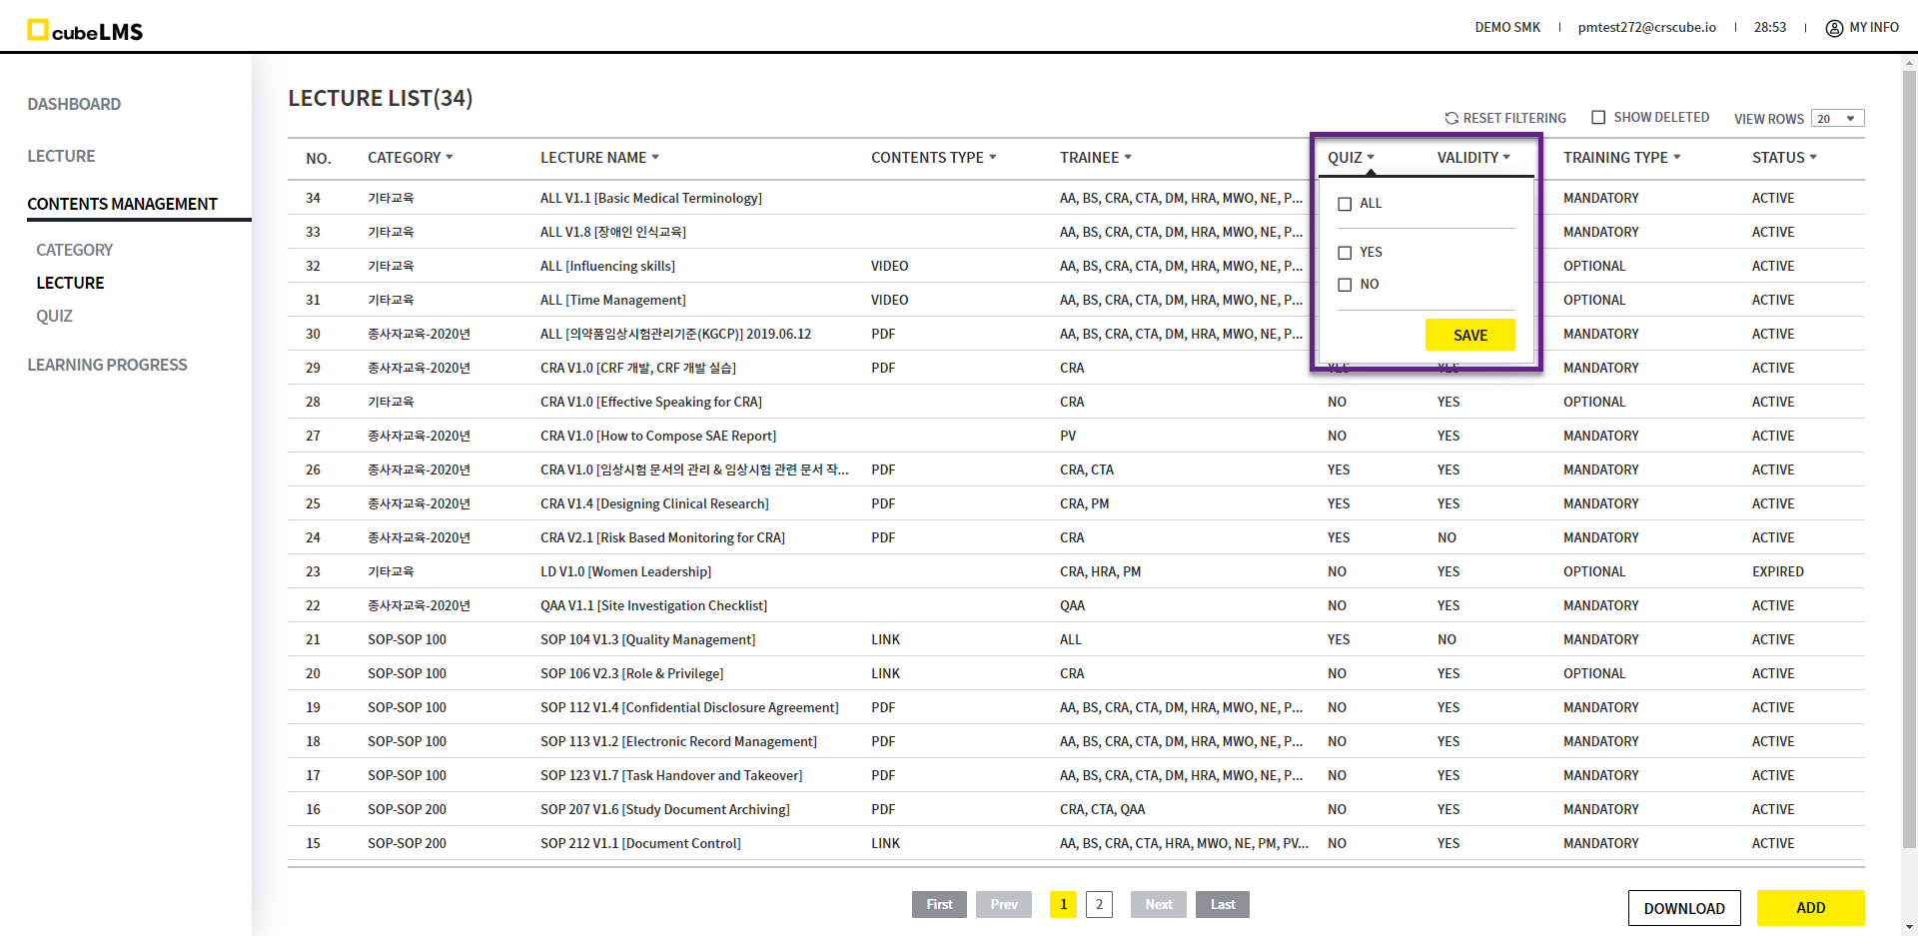Open the View Rows dropdown
1918x936 pixels.
click(x=1837, y=119)
